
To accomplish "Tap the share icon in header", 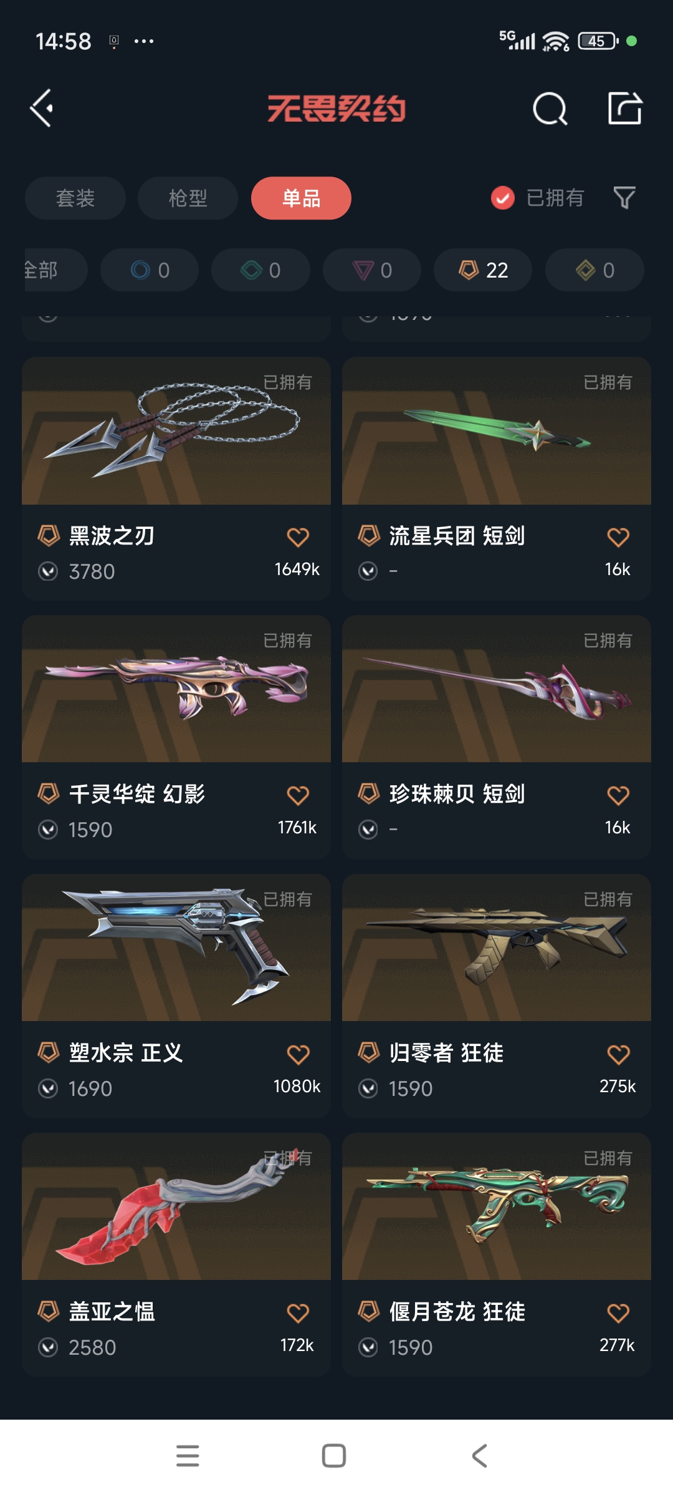I will (624, 109).
